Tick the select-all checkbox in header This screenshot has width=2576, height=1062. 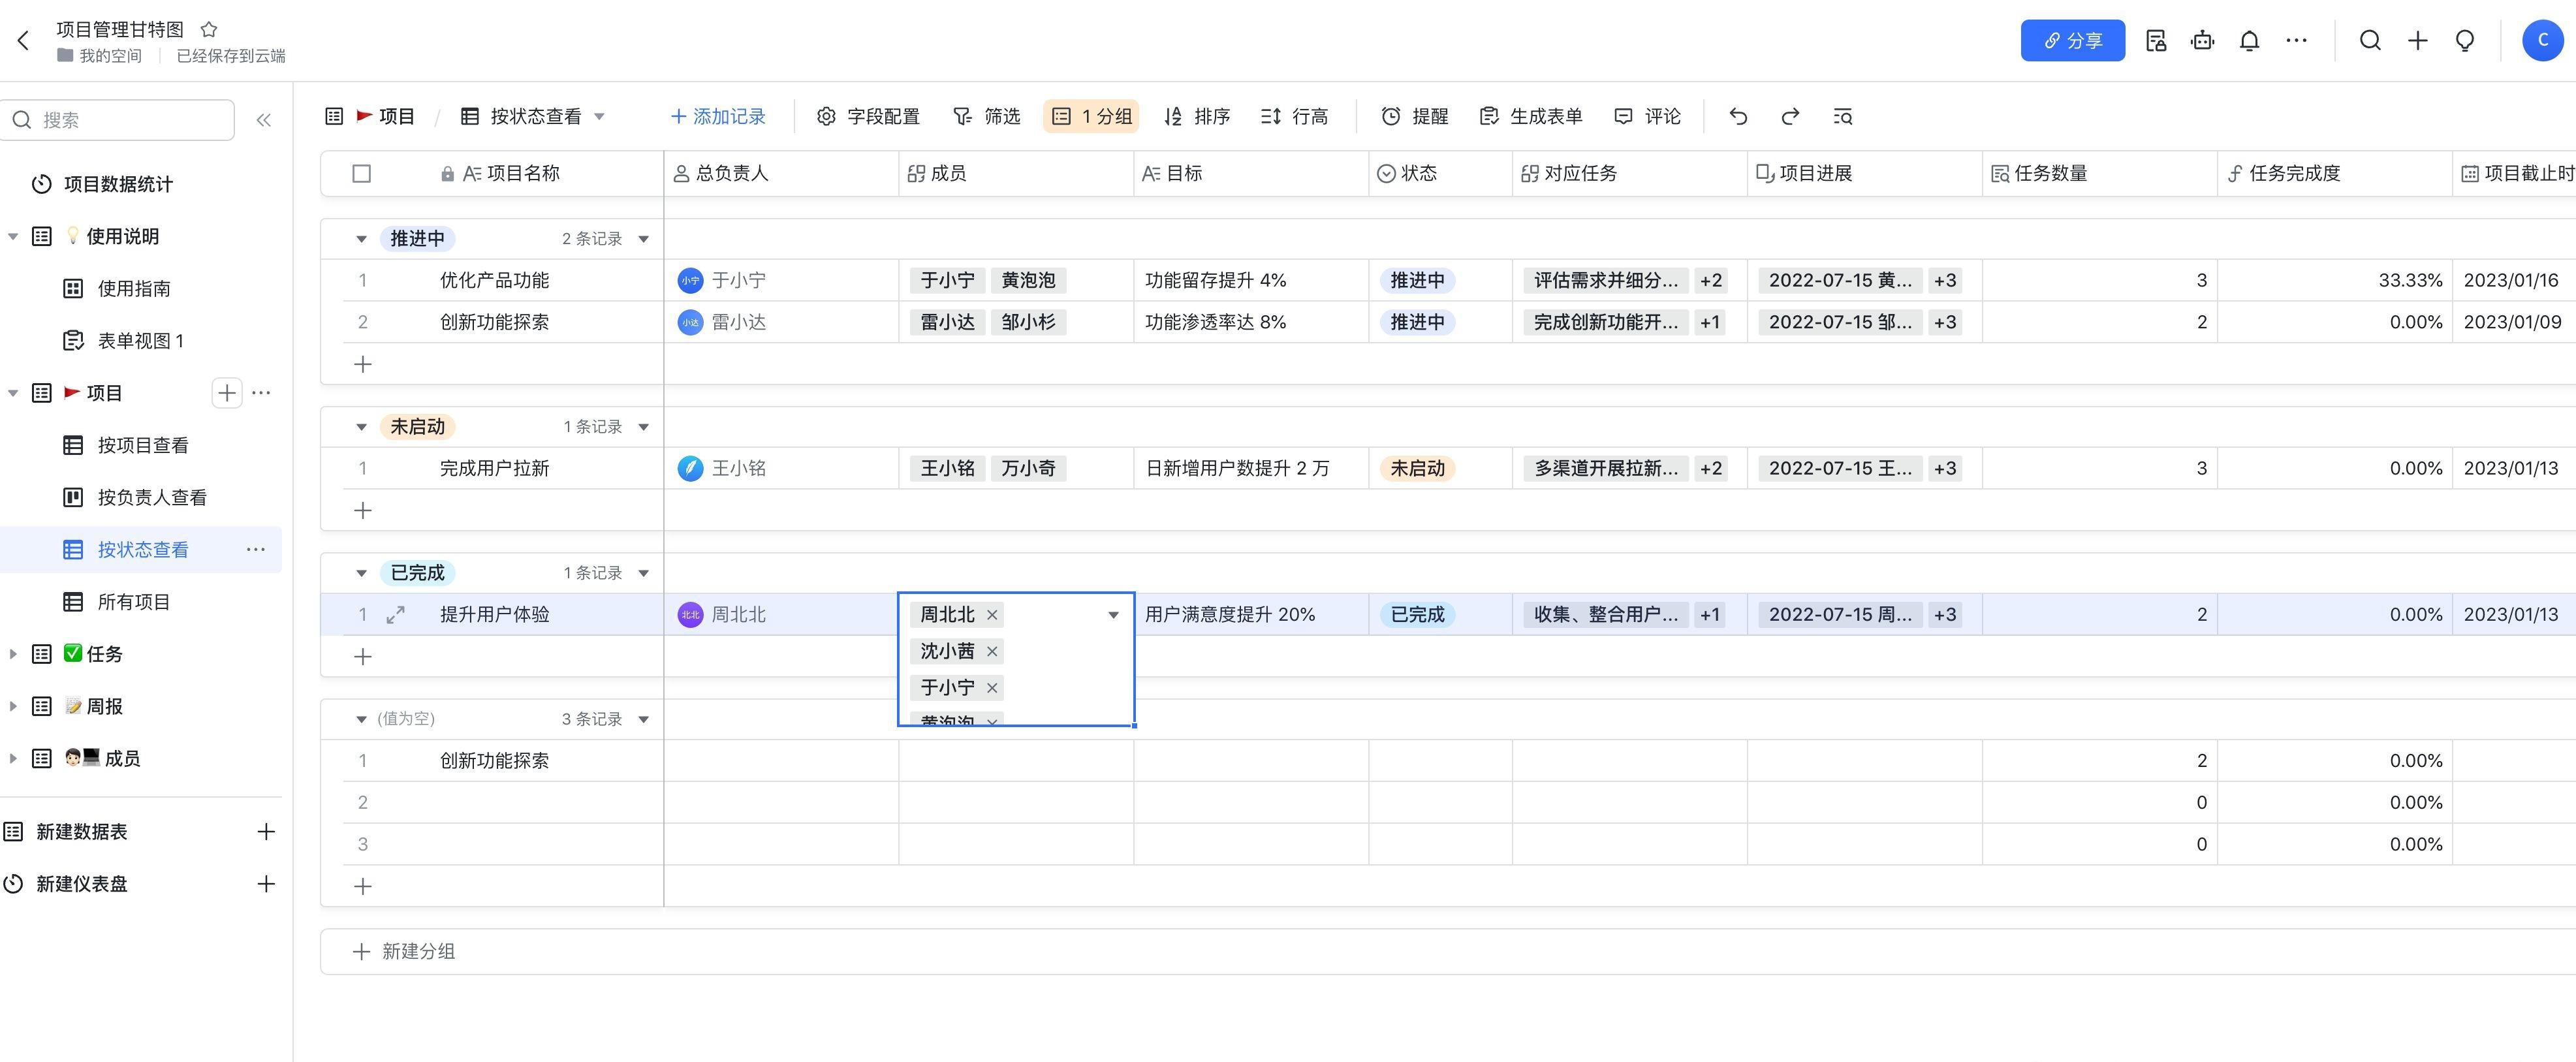pos(362,174)
